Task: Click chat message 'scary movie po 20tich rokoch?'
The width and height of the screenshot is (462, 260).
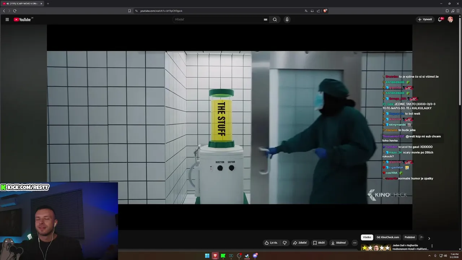Action: tap(407, 154)
